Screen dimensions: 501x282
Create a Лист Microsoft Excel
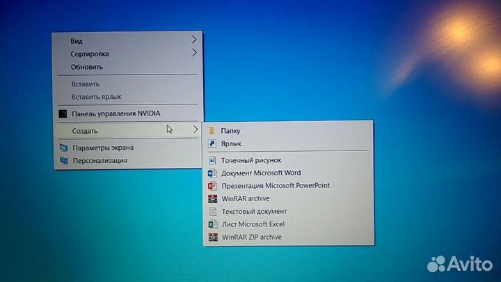point(289,224)
